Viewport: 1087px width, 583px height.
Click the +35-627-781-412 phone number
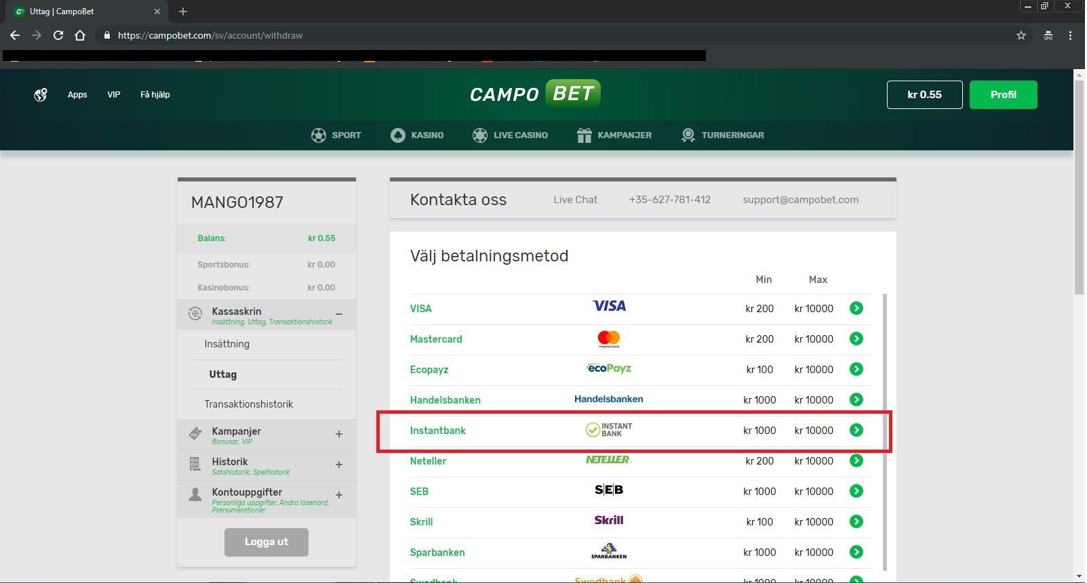tap(670, 200)
